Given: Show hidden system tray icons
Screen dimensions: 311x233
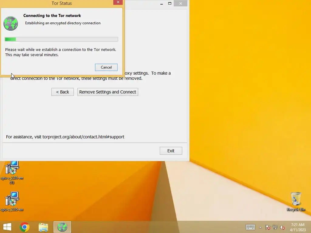Looking at the screenshot, I should pos(260,227).
